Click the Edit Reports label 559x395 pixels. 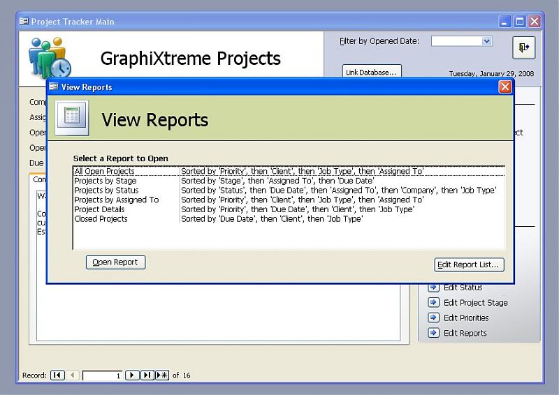pyautogui.click(x=465, y=333)
